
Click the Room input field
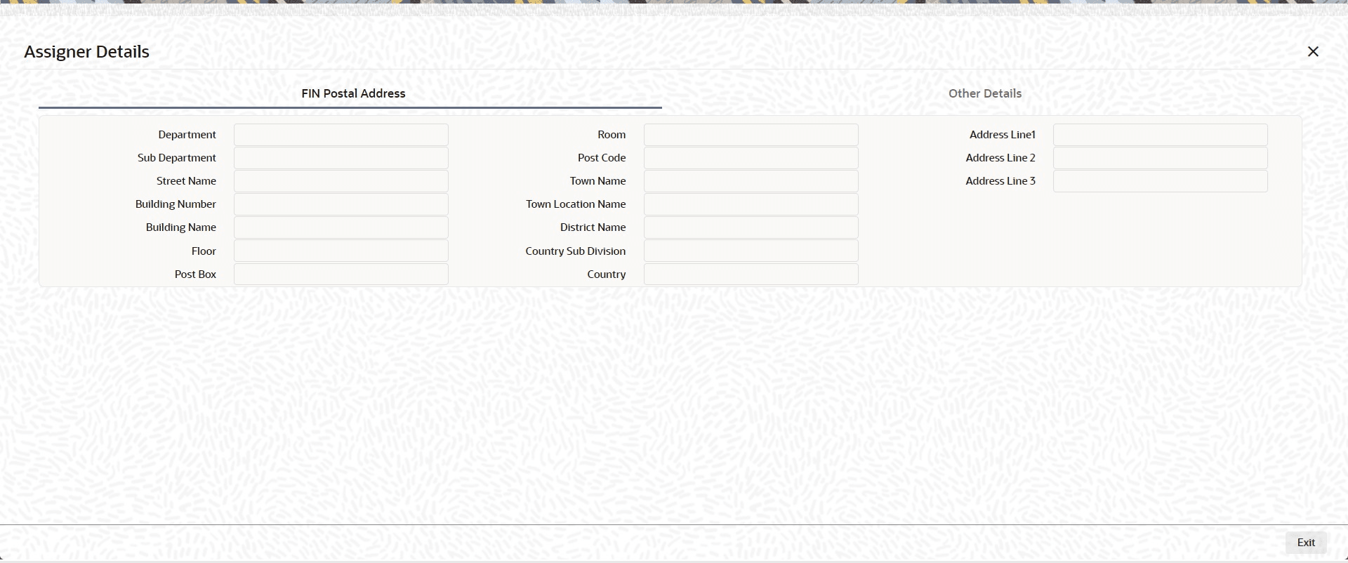(751, 135)
